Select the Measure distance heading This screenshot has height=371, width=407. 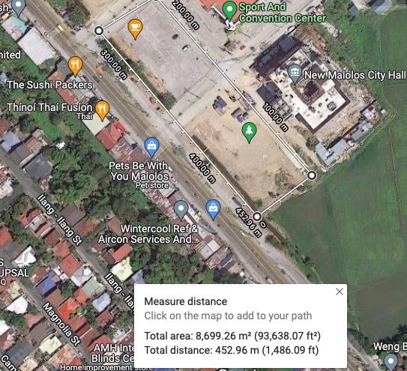coord(186,301)
